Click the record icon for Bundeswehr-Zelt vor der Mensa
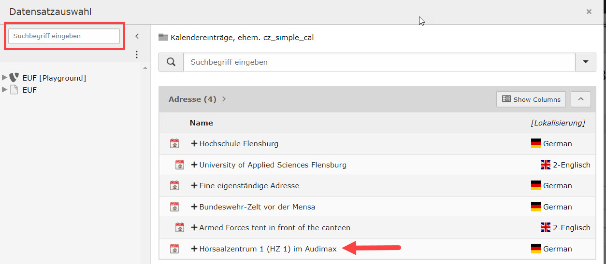Image resolution: width=606 pixels, height=264 pixels. (x=174, y=207)
